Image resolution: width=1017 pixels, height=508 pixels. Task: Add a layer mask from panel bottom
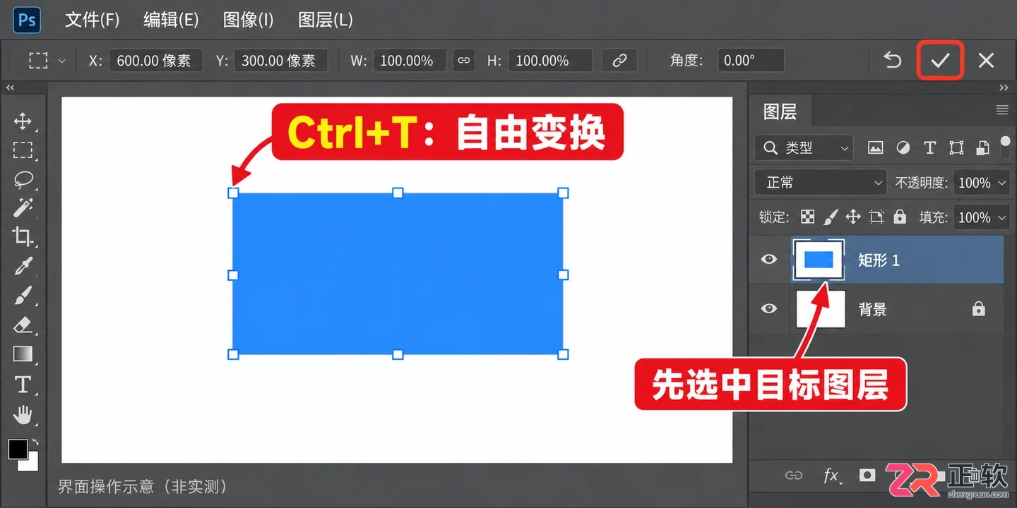(x=867, y=476)
